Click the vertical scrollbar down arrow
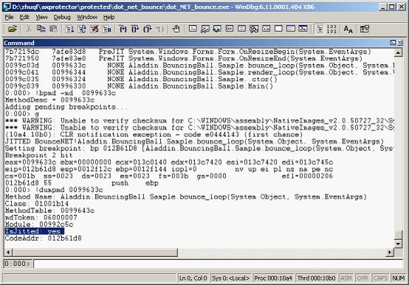 (x=399, y=244)
